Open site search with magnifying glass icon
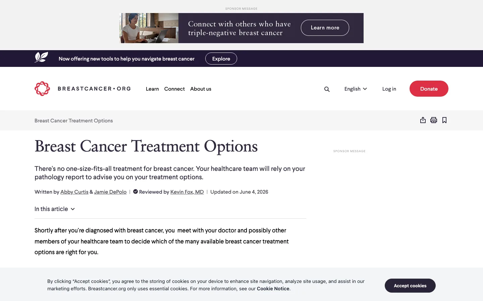Image resolution: width=483 pixels, height=301 pixels. pyautogui.click(x=327, y=89)
